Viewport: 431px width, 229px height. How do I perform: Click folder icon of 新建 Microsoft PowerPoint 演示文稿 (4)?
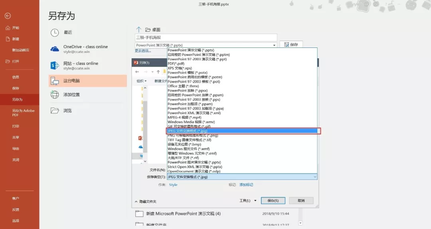(x=139, y=213)
